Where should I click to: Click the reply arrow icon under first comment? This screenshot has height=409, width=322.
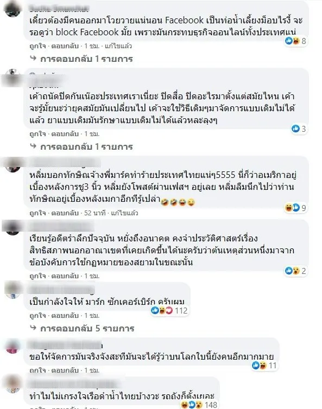pyautogui.click(x=33, y=58)
